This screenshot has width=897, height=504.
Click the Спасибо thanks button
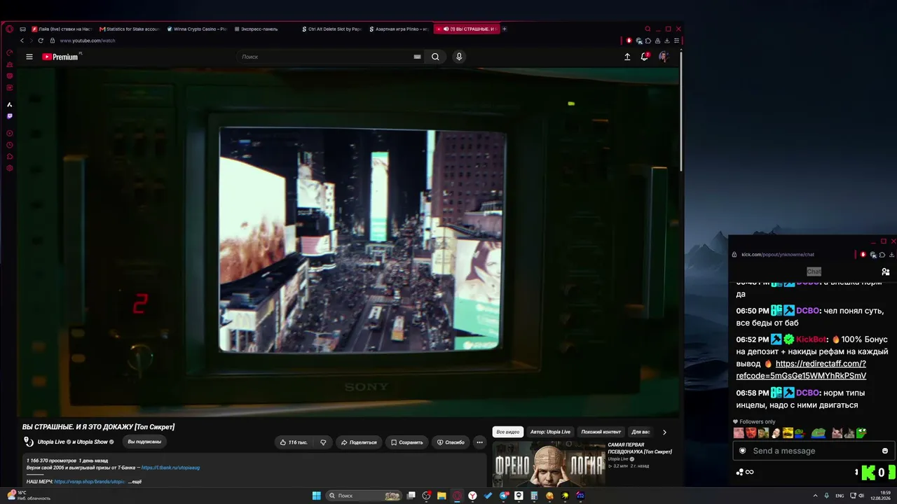(x=451, y=442)
